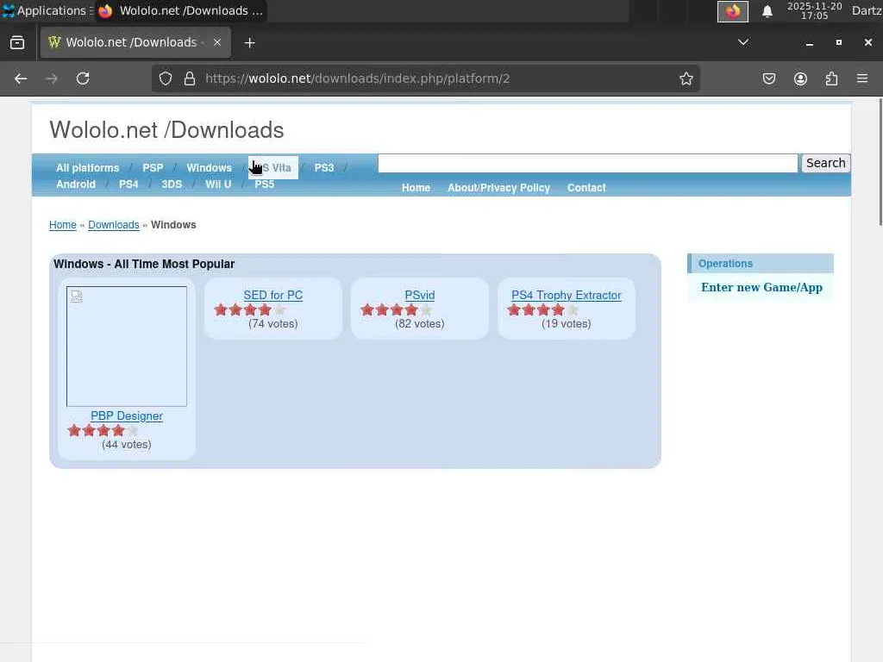The height and width of the screenshot is (662, 883).
Task: Select the Wololo.net taskbar window entry
Action: (x=181, y=10)
